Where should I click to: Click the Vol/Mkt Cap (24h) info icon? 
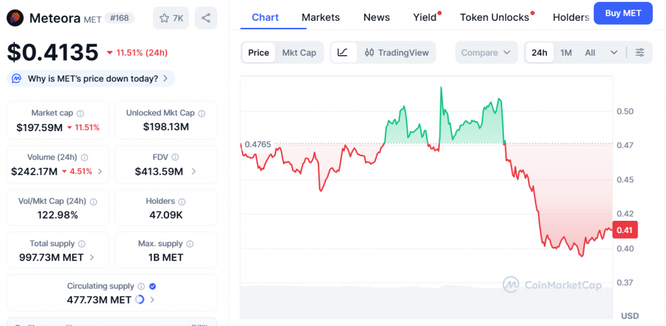point(94,201)
